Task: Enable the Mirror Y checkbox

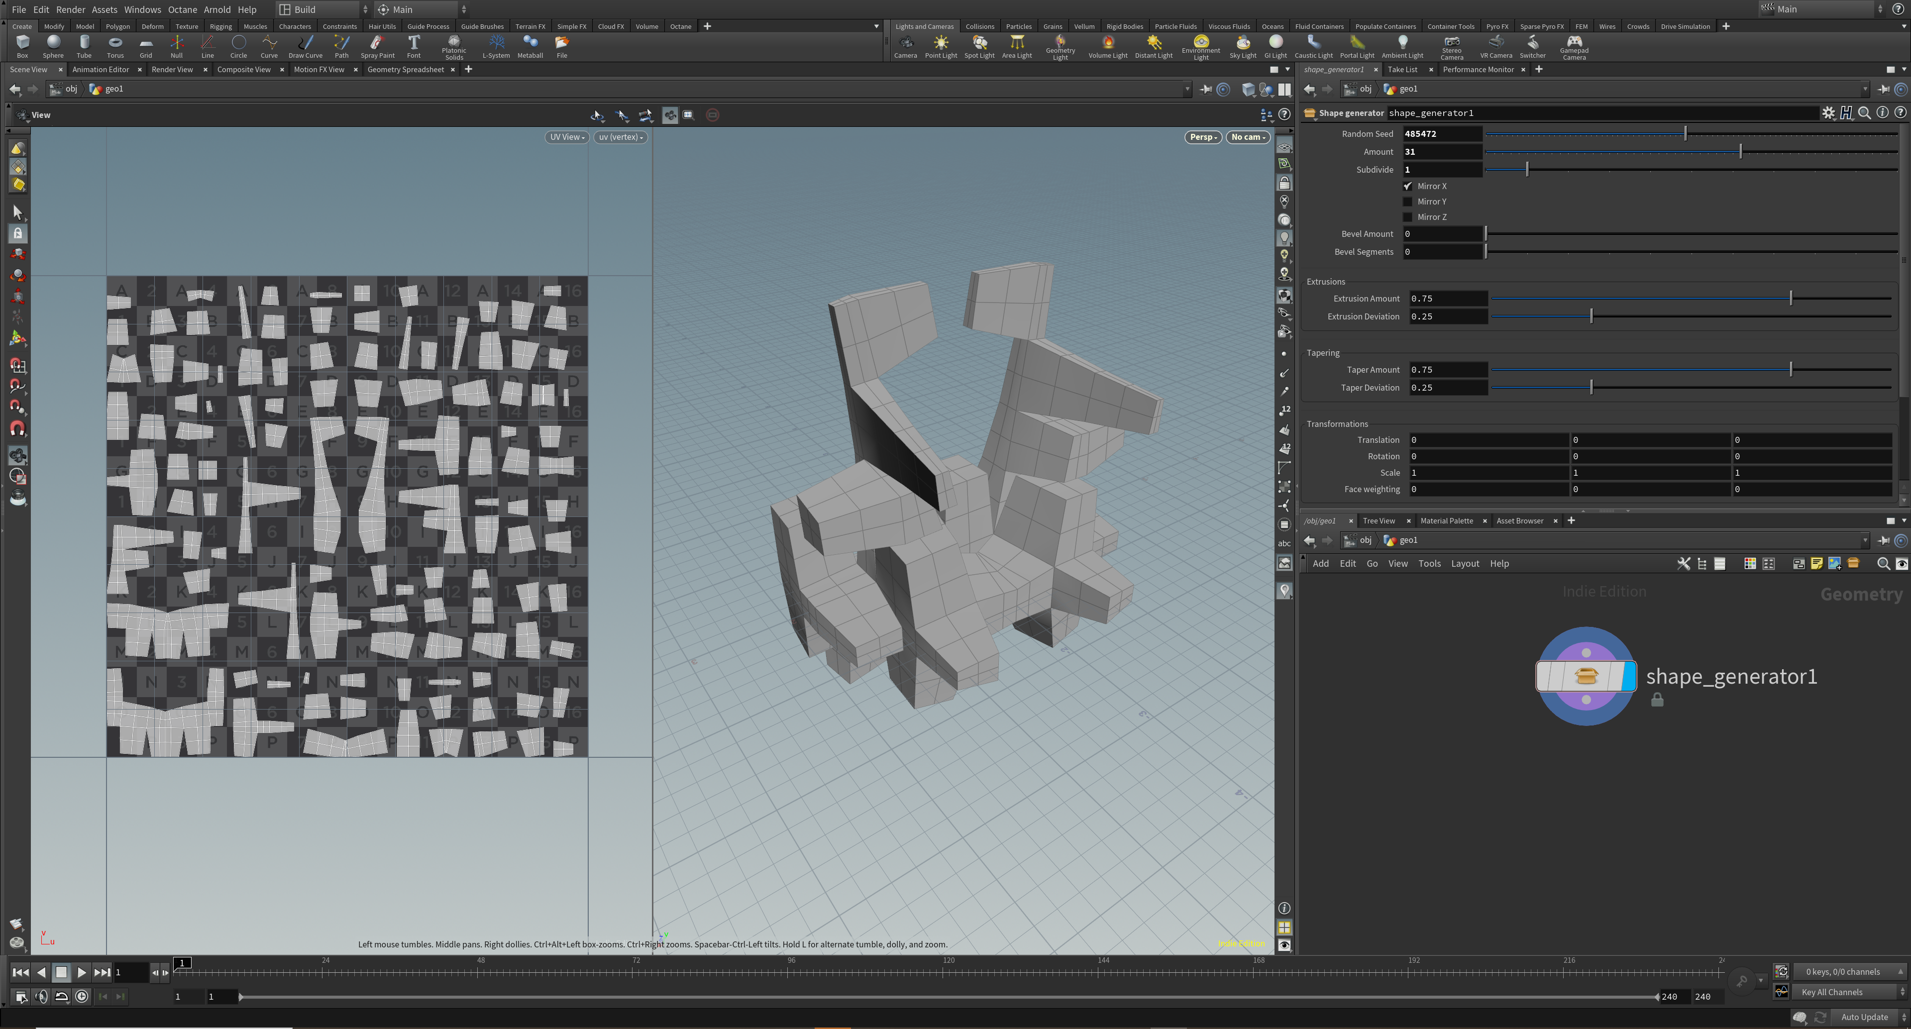Action: click(x=1407, y=202)
